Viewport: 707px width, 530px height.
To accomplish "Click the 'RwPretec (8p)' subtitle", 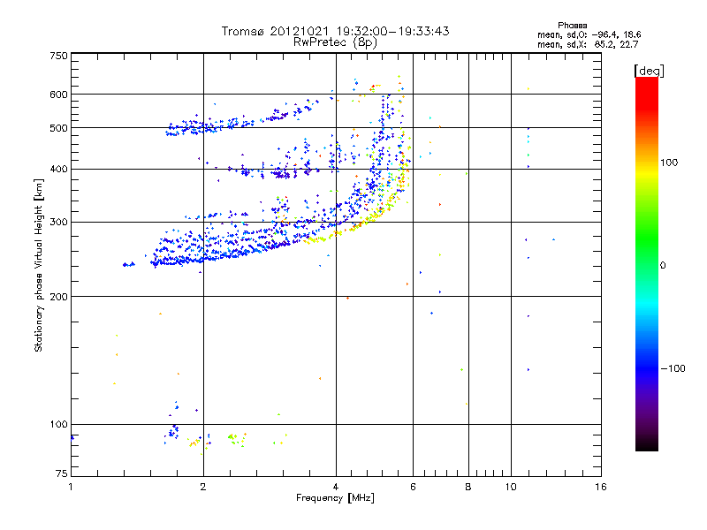I will 335,42.
